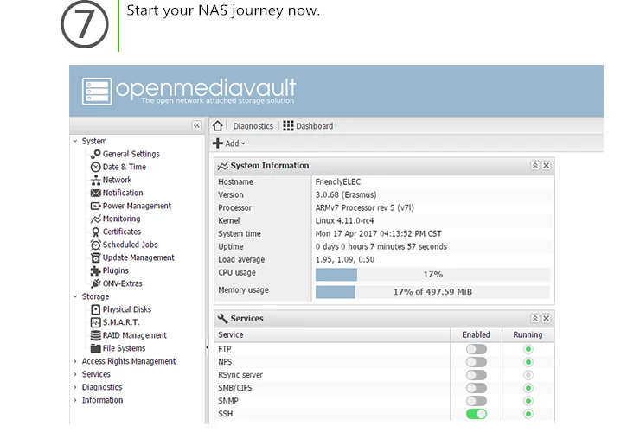
Task: Click the Monitoring chart icon
Action: 95,219
